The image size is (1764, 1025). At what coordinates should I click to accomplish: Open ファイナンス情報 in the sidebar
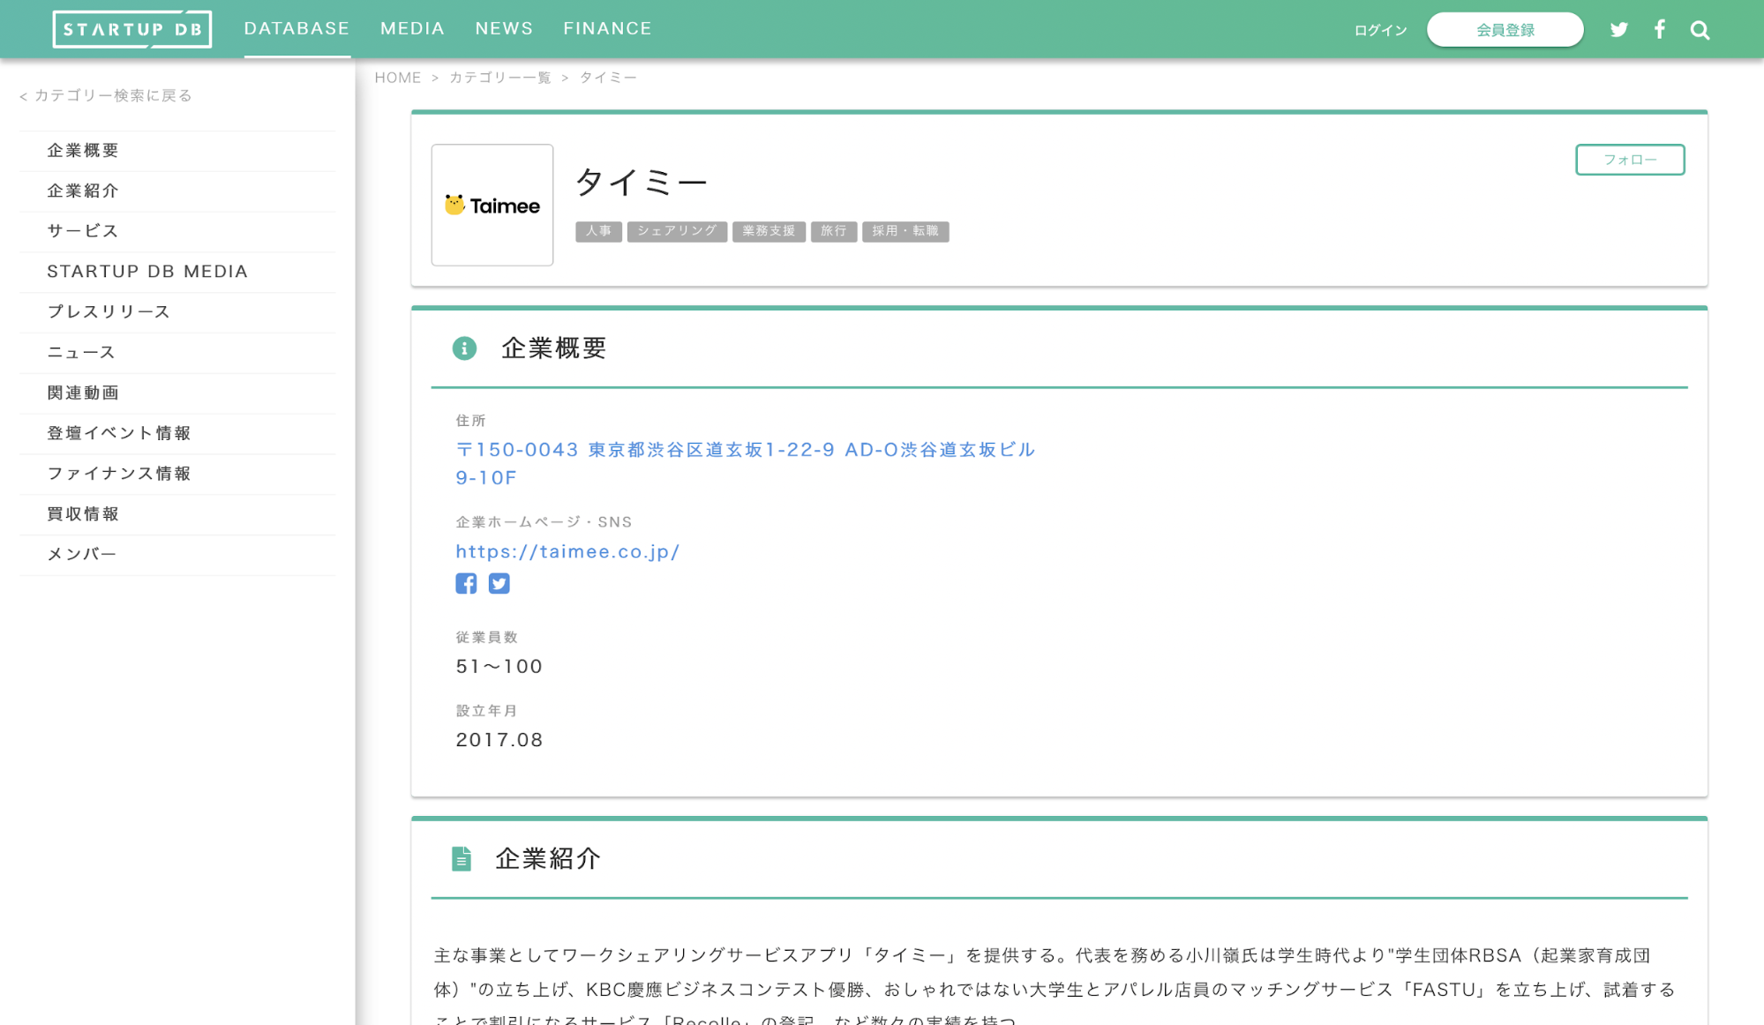(x=118, y=474)
